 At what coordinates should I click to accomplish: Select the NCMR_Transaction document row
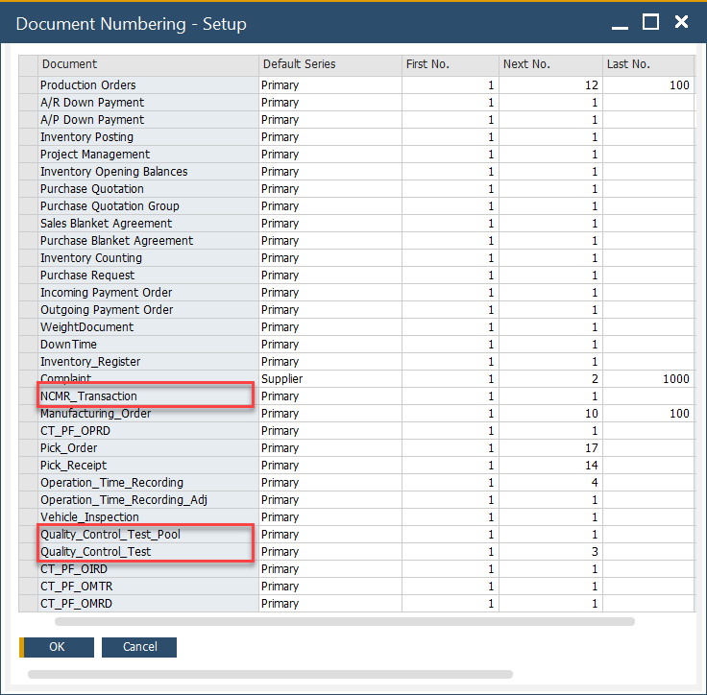[x=88, y=396]
